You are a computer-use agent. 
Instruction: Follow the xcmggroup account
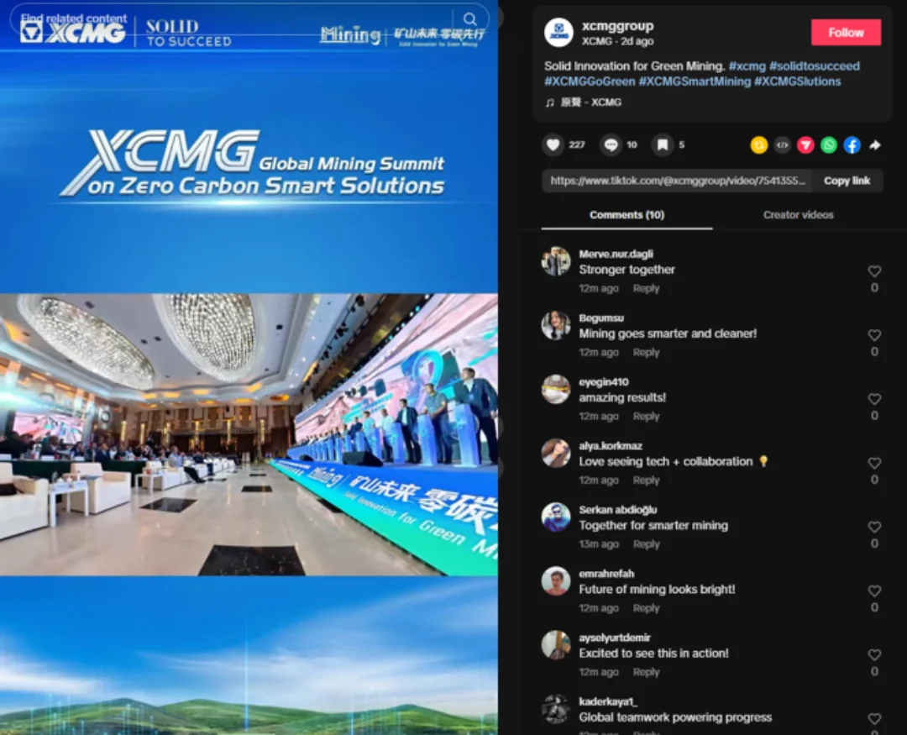pyautogui.click(x=846, y=33)
